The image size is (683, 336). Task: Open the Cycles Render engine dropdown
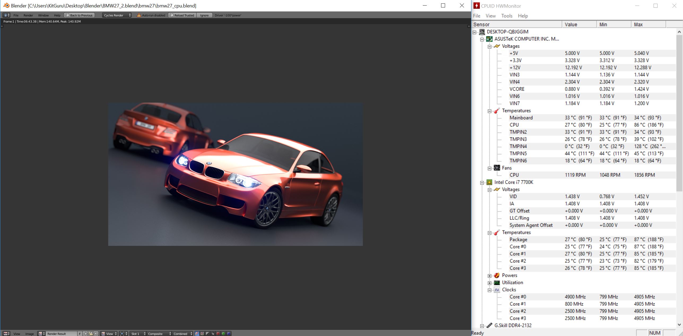pos(117,15)
